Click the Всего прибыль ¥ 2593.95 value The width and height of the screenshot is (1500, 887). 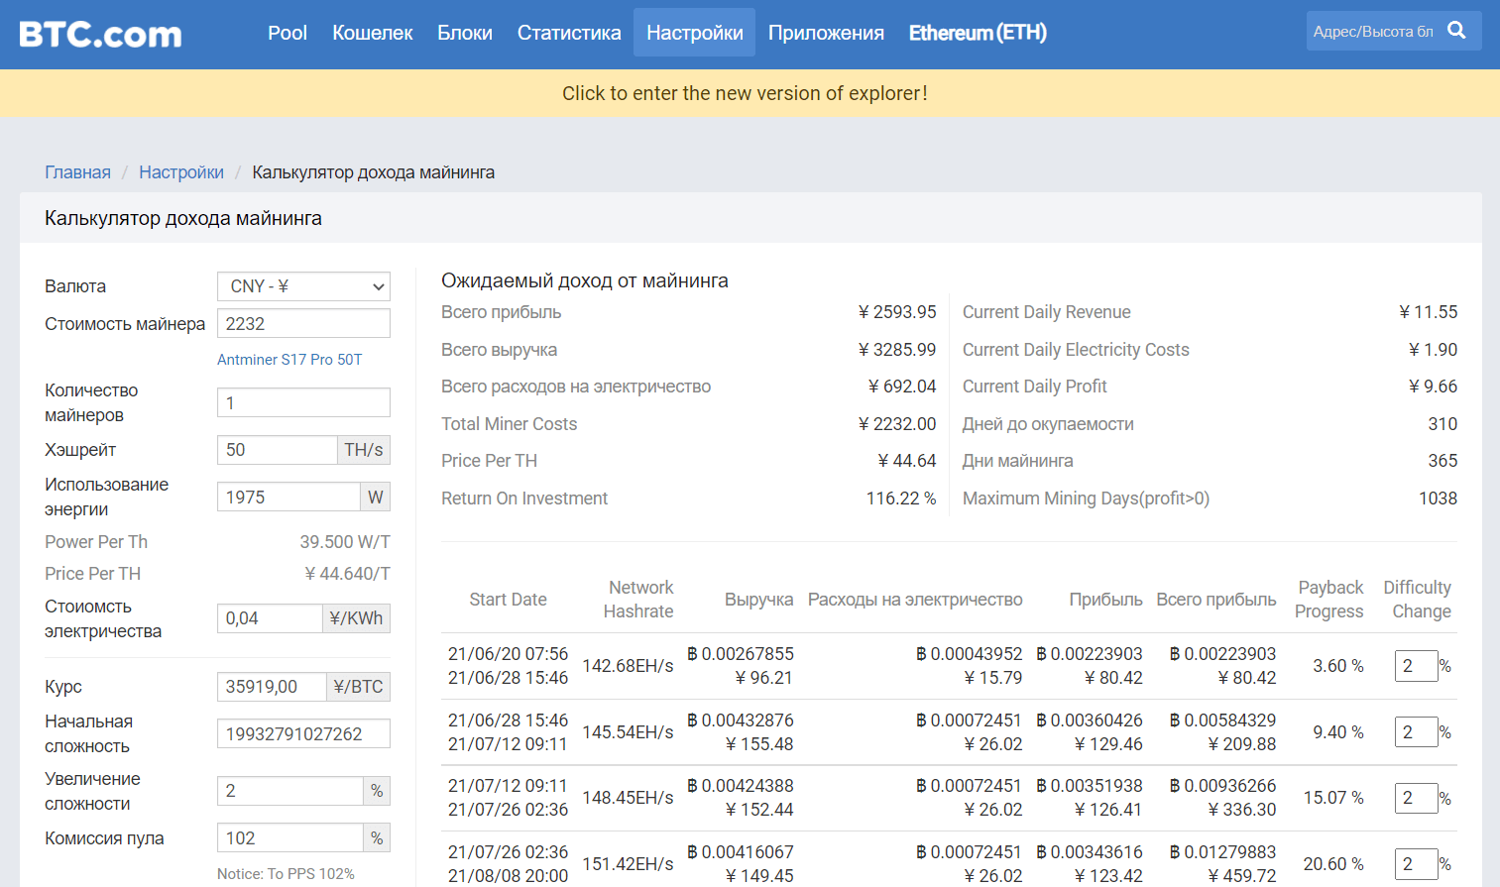[x=897, y=312]
